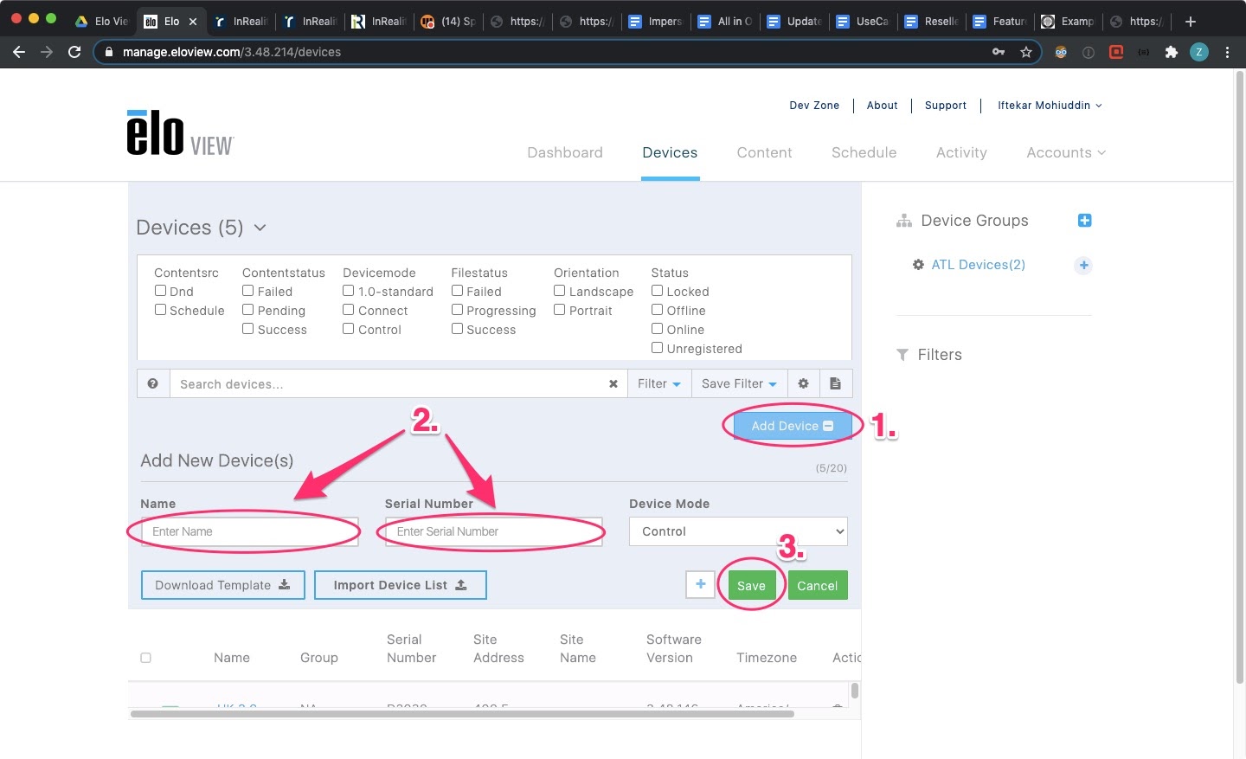This screenshot has height=759, width=1246.
Task: Clear the search devices field with X icon
Action: (x=613, y=383)
